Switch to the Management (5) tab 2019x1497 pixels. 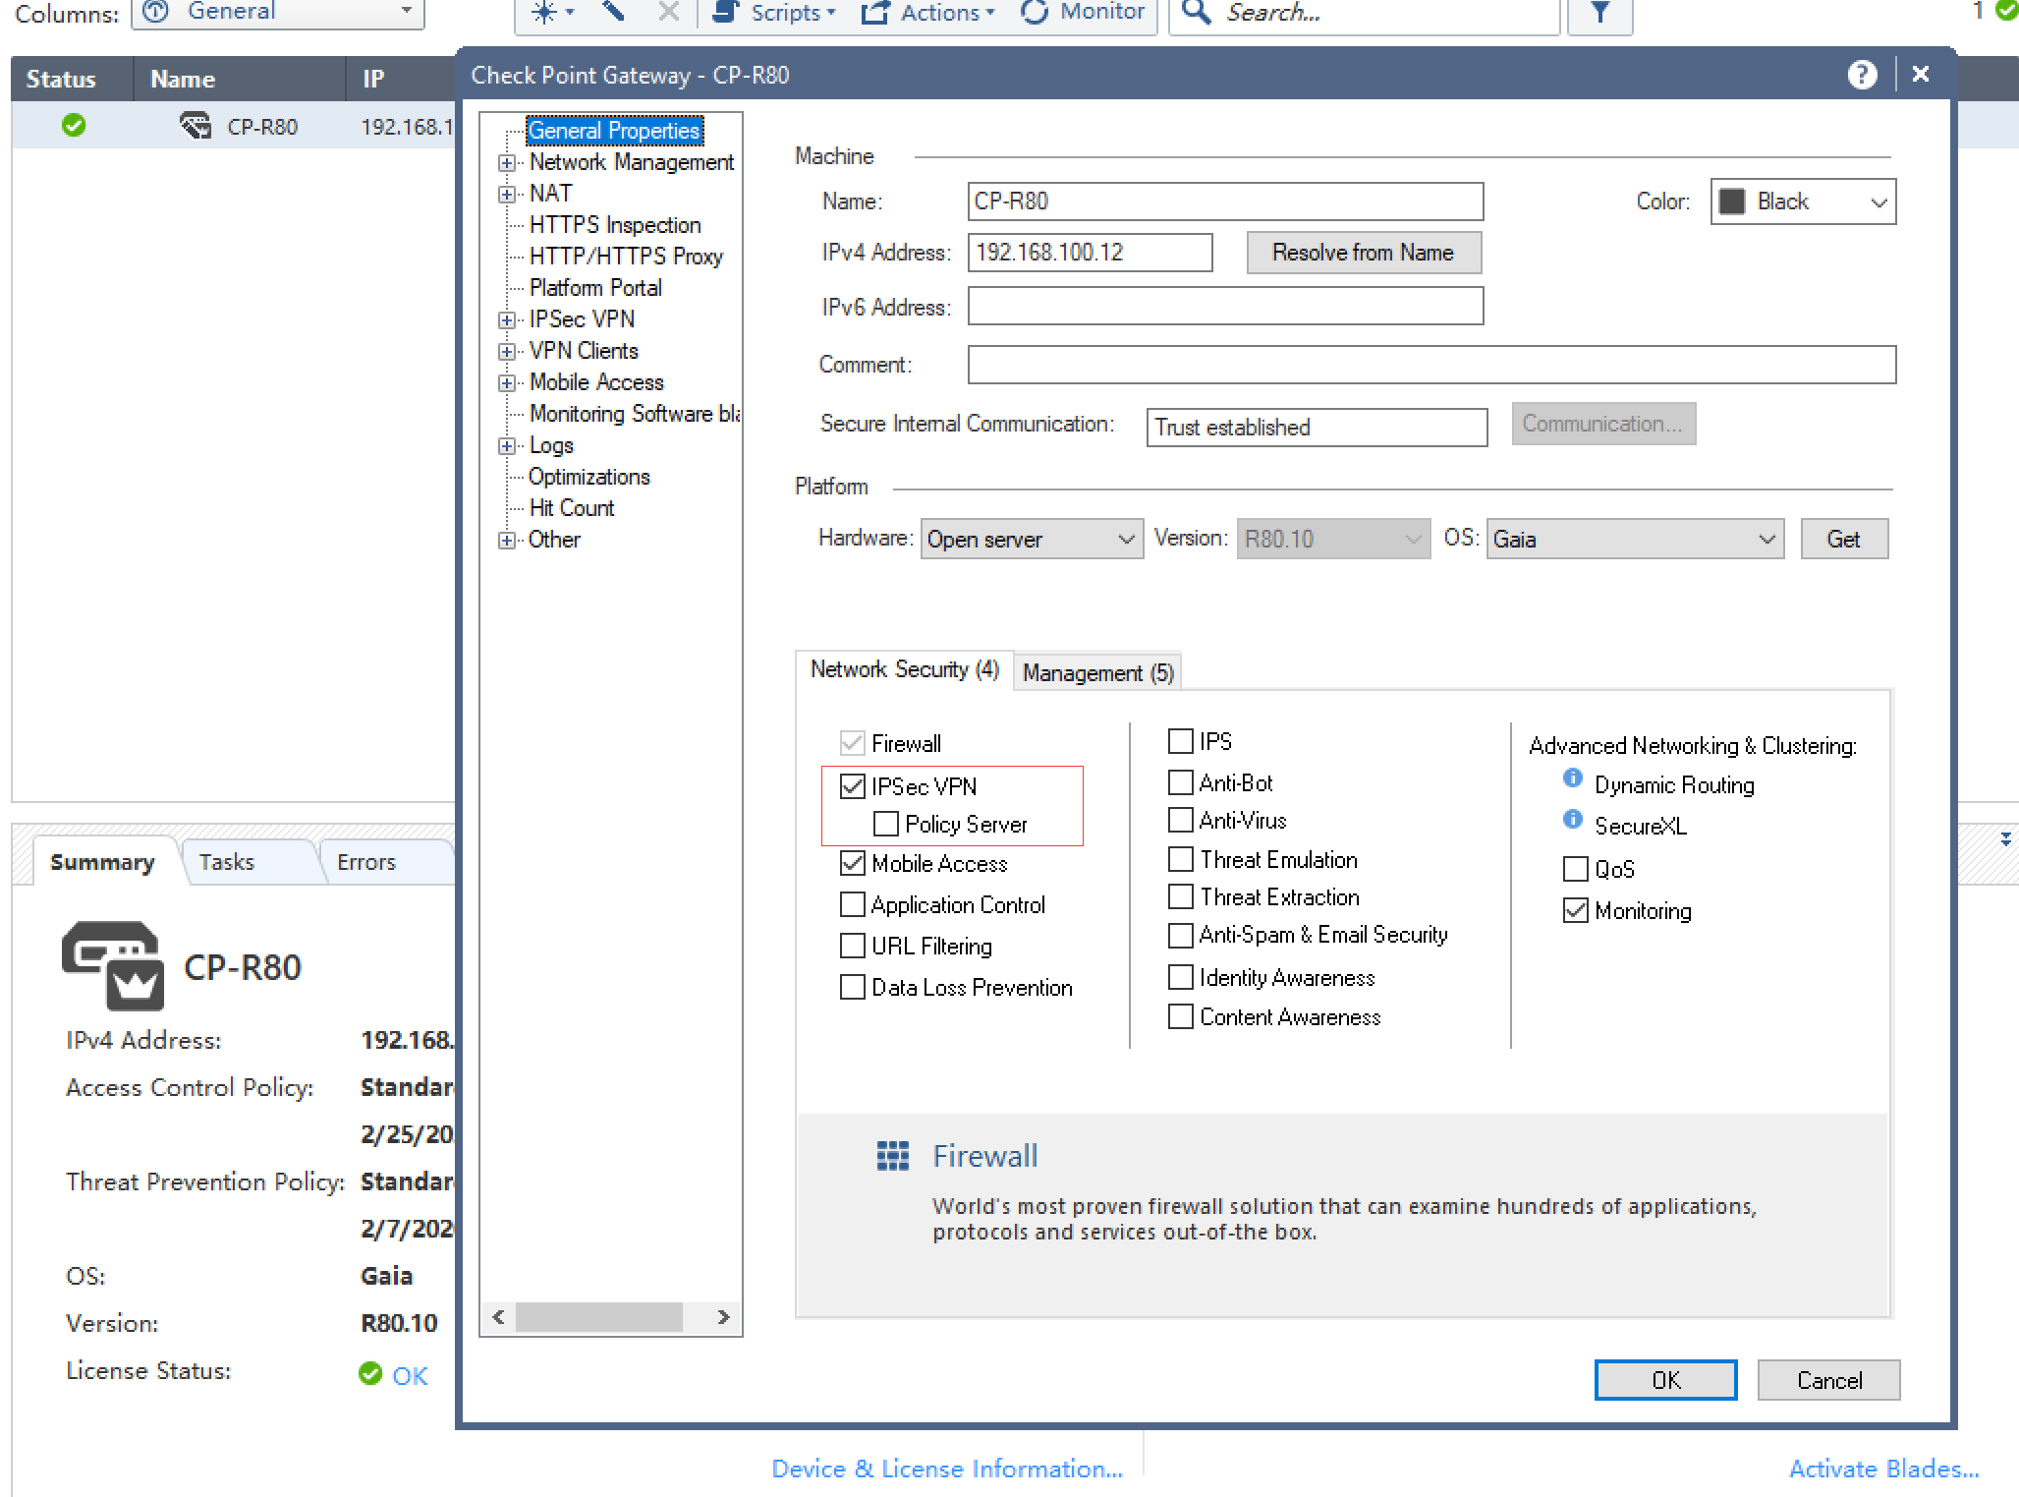click(1096, 672)
